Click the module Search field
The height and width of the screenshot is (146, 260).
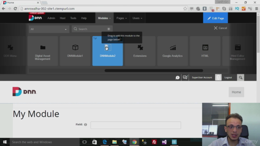[x=92, y=29]
